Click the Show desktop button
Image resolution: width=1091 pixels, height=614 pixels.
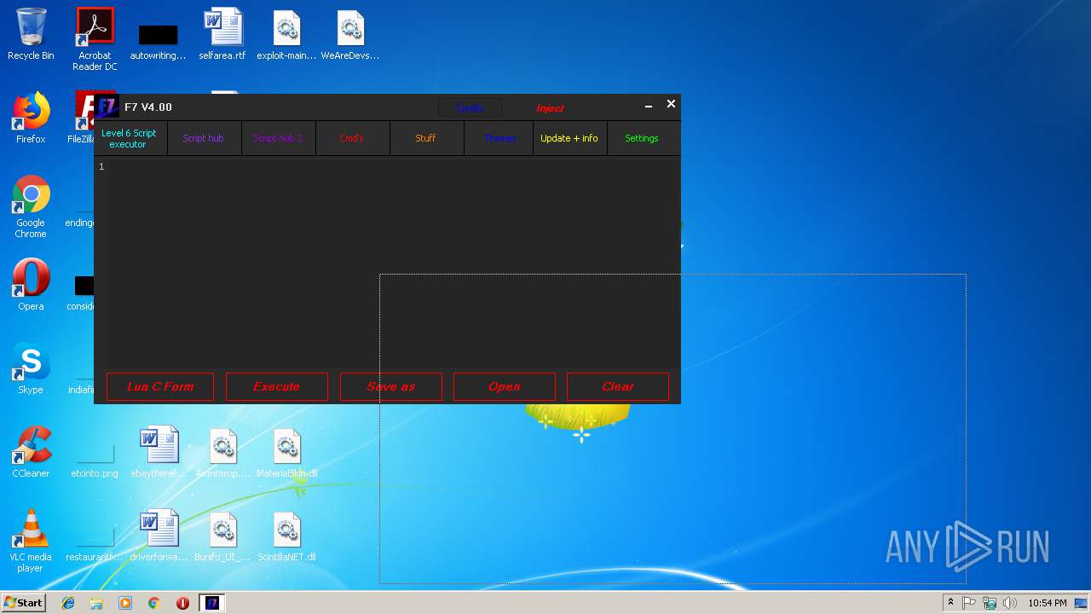tap(1082, 603)
